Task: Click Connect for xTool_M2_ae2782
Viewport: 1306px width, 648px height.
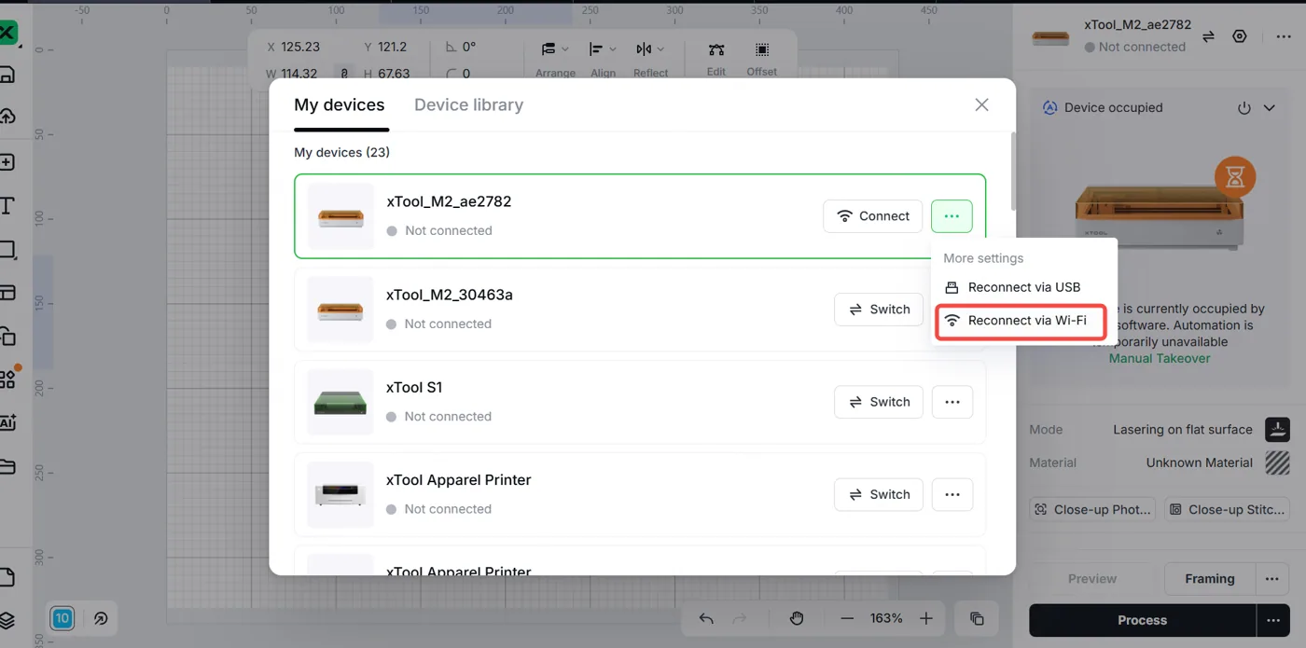Action: (872, 216)
